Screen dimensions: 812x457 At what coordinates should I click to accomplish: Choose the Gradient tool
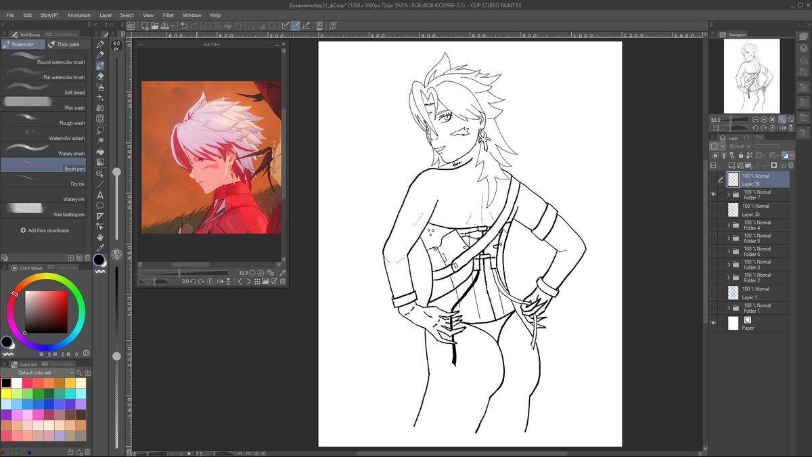point(100,162)
